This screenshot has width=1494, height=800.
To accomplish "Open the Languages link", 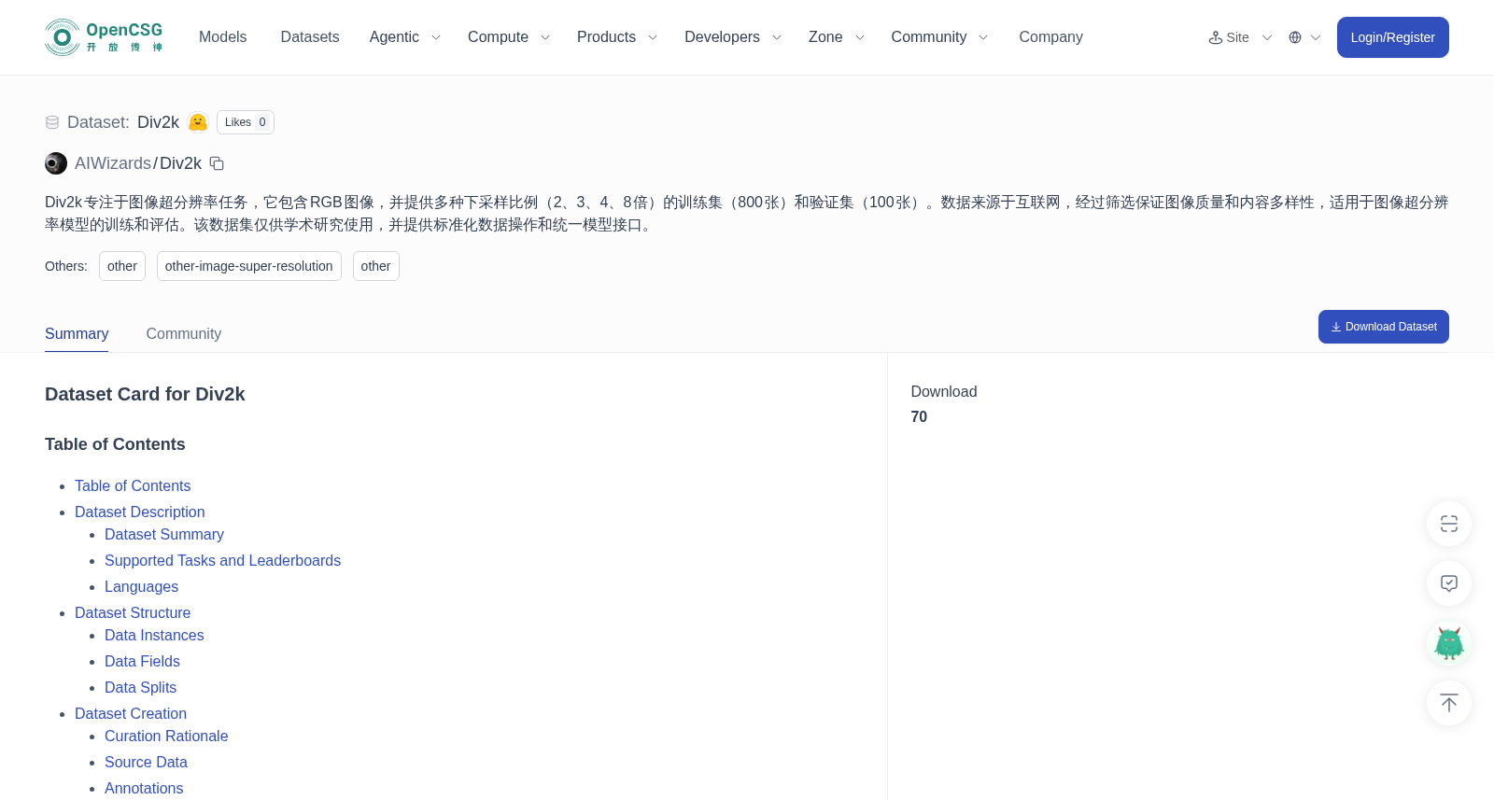I will tap(141, 586).
